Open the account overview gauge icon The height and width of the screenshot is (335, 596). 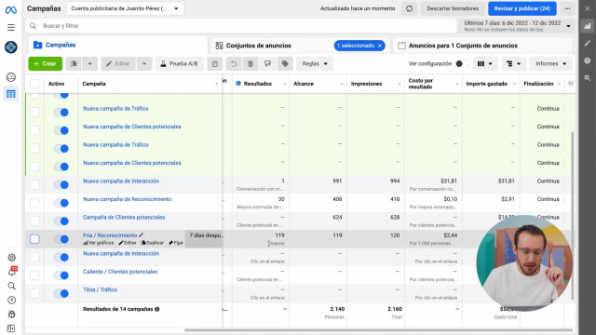click(11, 77)
